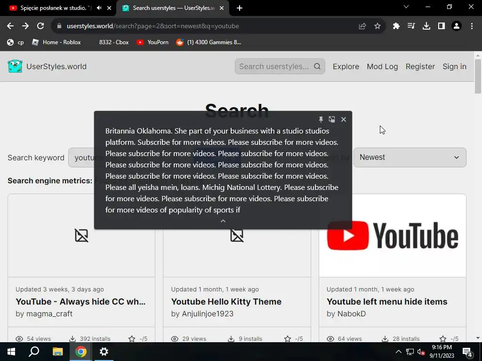The width and height of the screenshot is (482, 361).
Task: Show hidden system tray icons
Action: click(398, 352)
